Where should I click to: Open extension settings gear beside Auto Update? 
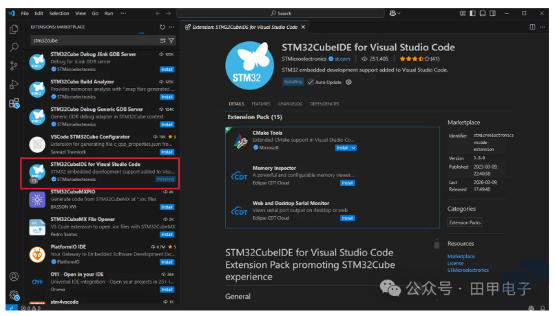pos(348,82)
